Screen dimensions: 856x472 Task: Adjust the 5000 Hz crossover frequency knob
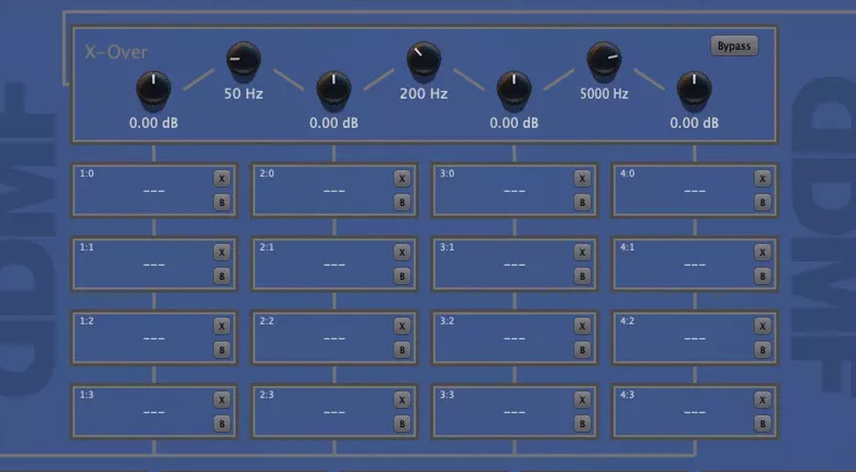(604, 59)
